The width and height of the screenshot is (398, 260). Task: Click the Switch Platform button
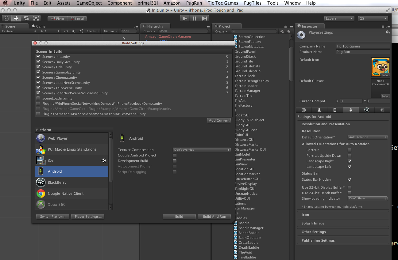click(x=52, y=217)
